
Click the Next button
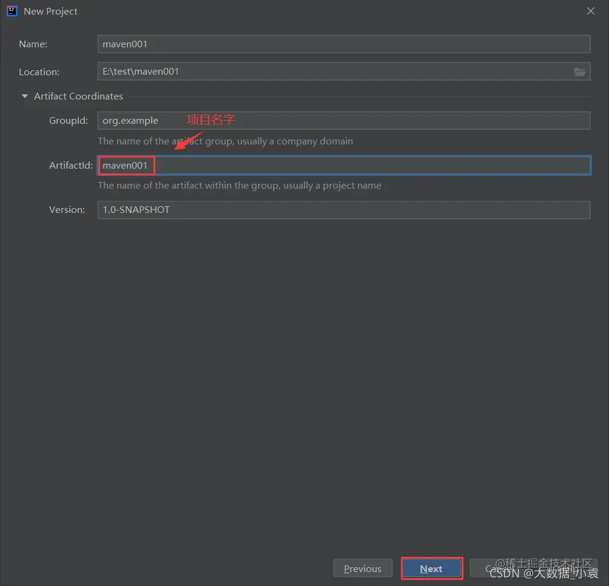431,568
